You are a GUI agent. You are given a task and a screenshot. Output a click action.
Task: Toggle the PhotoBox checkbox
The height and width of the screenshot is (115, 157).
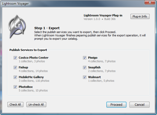pyautogui.click(x=15, y=87)
